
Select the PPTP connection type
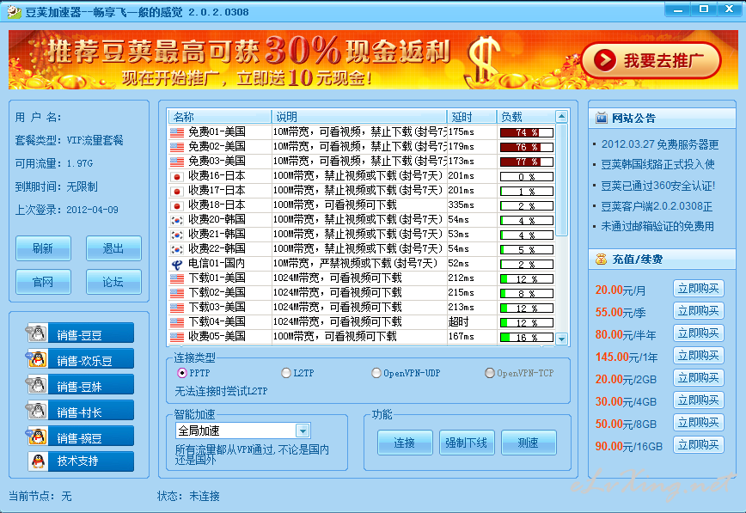click(x=181, y=373)
